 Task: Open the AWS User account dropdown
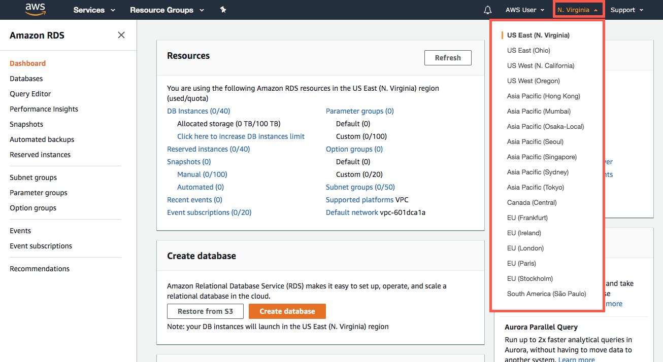click(x=525, y=10)
